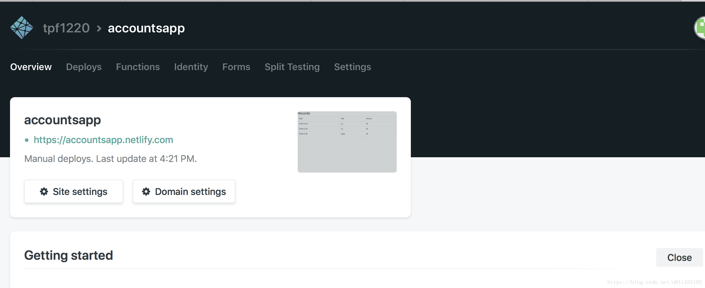The image size is (705, 288).
Task: Click the Netlify diamond logo
Action: 22,28
